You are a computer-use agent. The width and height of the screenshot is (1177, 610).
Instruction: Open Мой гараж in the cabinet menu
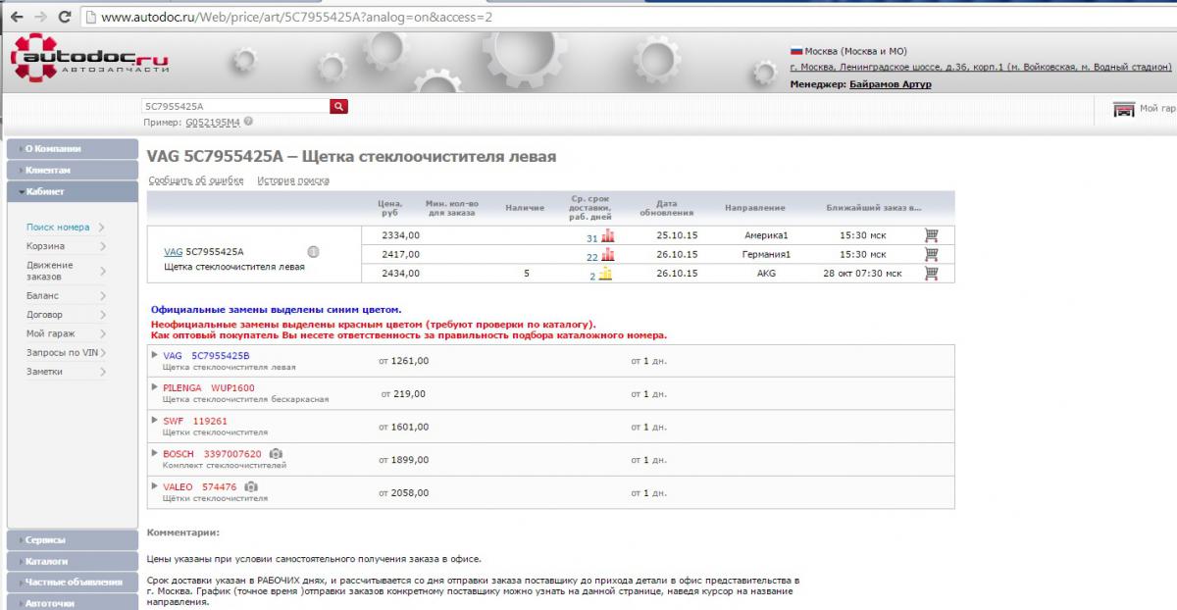tap(50, 333)
